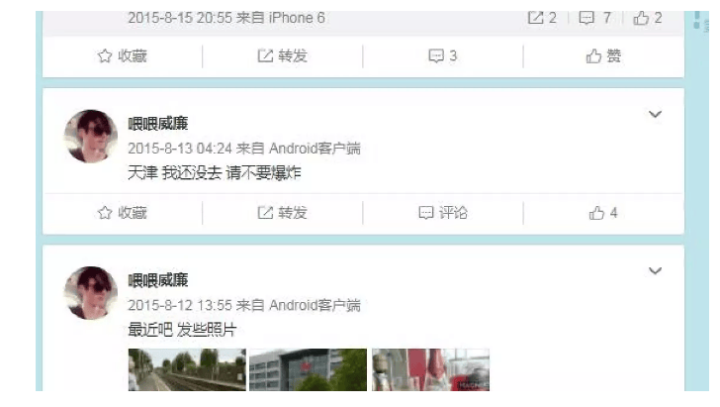Open the 2015-8-13 04:24 timestamp link
Screen dimensions: 720x407
coord(180,149)
